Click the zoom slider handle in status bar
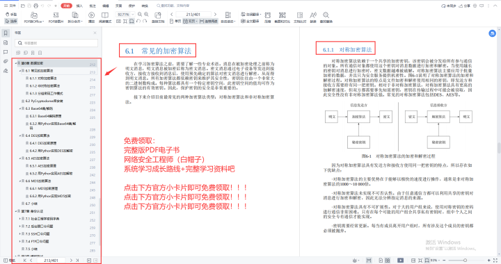501x264 pixels. tap(466, 260)
